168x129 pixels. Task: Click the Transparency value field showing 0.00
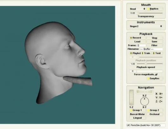coord(132,13)
